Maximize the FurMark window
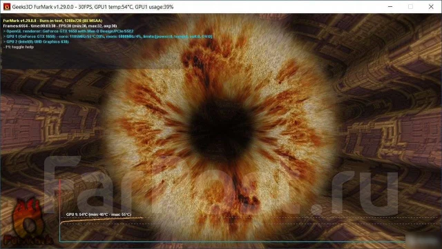This screenshot has height=249, width=442. (x=410, y=7)
